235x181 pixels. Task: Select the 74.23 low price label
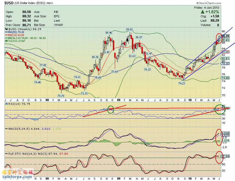pos(181,84)
